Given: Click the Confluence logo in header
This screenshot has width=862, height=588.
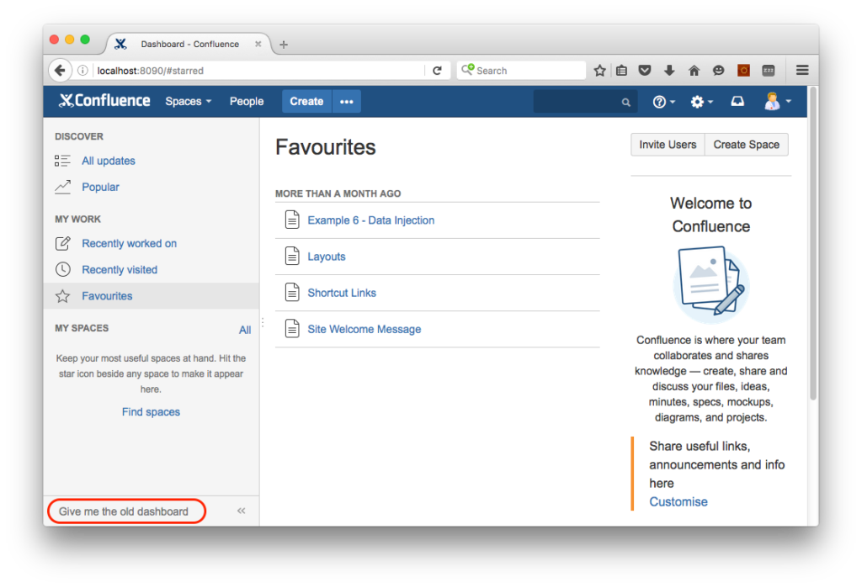Looking at the screenshot, I should pyautogui.click(x=104, y=101).
